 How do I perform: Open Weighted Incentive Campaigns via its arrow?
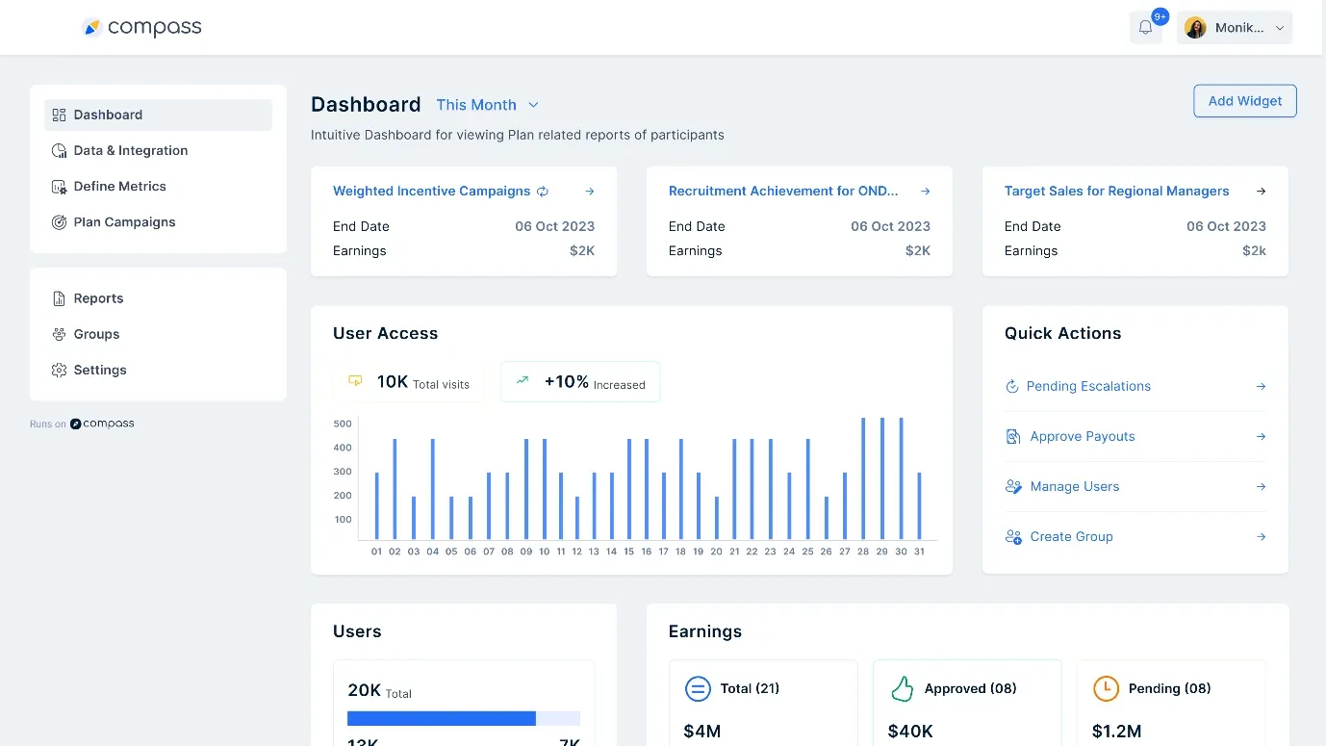(x=589, y=192)
